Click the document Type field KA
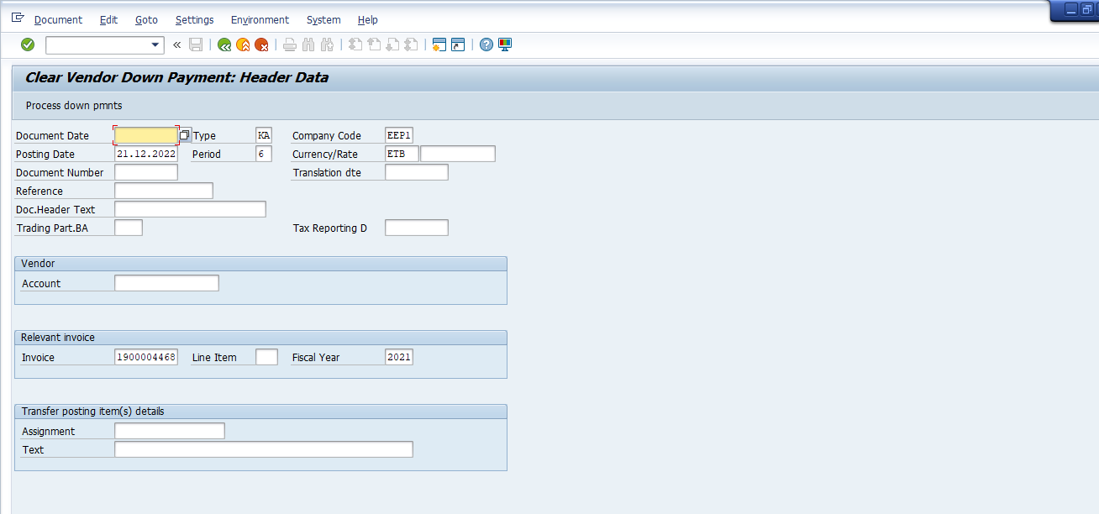 tap(264, 135)
